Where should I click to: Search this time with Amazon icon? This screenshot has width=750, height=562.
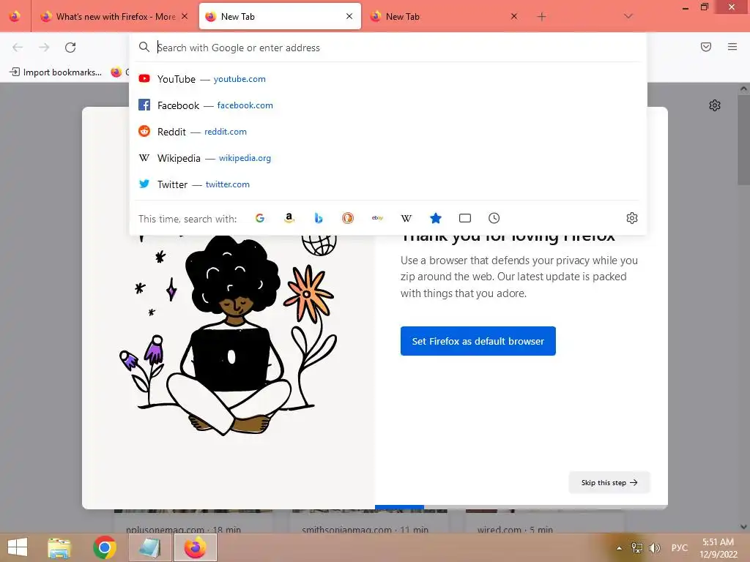click(x=289, y=218)
